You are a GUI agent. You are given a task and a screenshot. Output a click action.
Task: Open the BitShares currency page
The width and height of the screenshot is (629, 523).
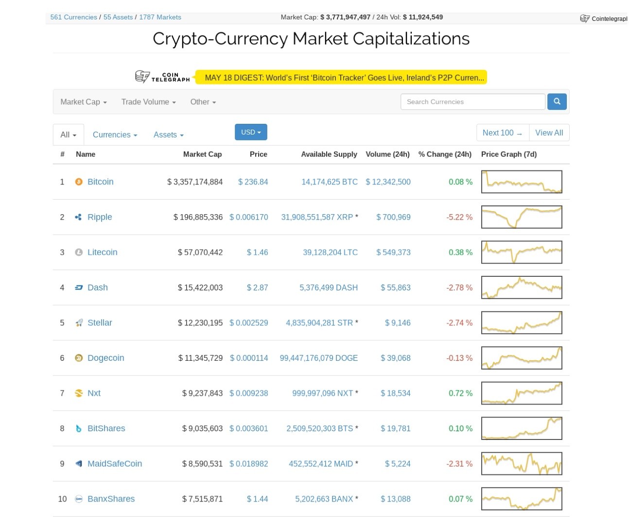[x=106, y=428]
